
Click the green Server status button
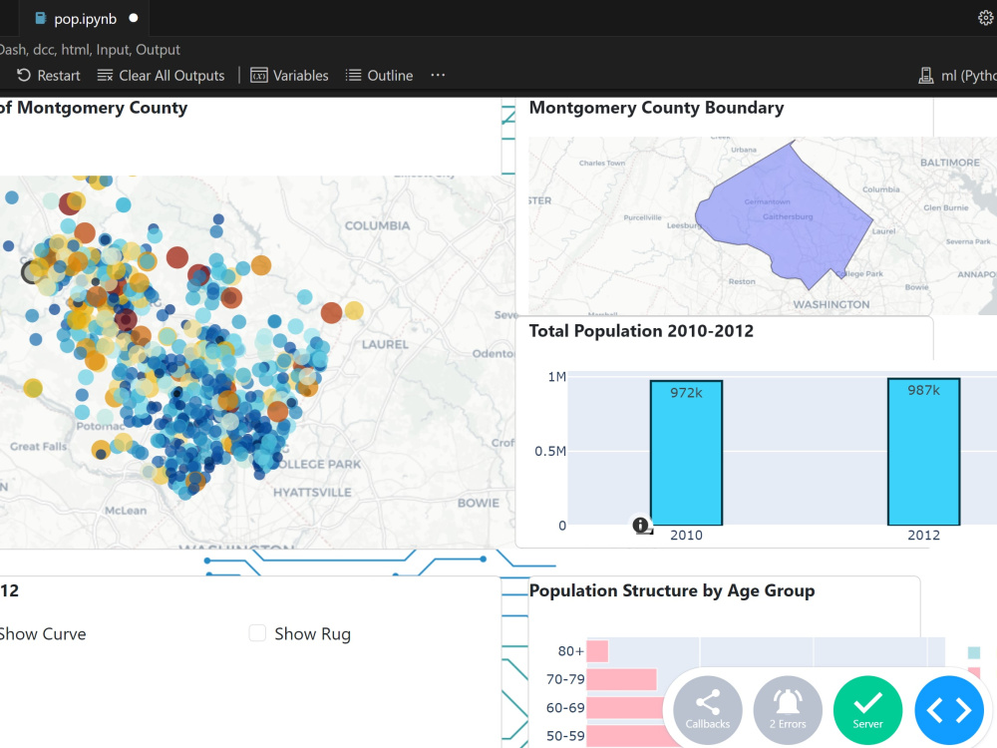[868, 710]
